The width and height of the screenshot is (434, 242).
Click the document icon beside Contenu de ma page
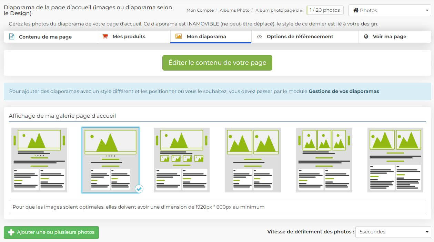pos(12,36)
